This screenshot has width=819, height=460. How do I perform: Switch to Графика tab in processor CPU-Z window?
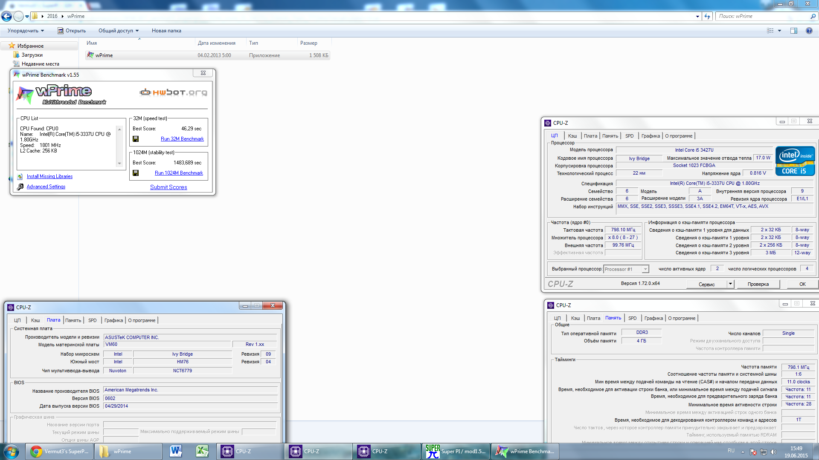651,136
